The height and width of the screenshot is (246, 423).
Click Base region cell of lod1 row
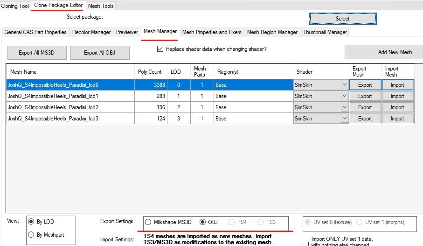tap(253, 96)
